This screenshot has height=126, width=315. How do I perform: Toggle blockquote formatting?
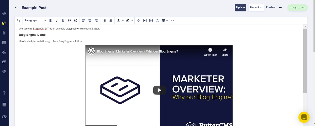(69, 20)
